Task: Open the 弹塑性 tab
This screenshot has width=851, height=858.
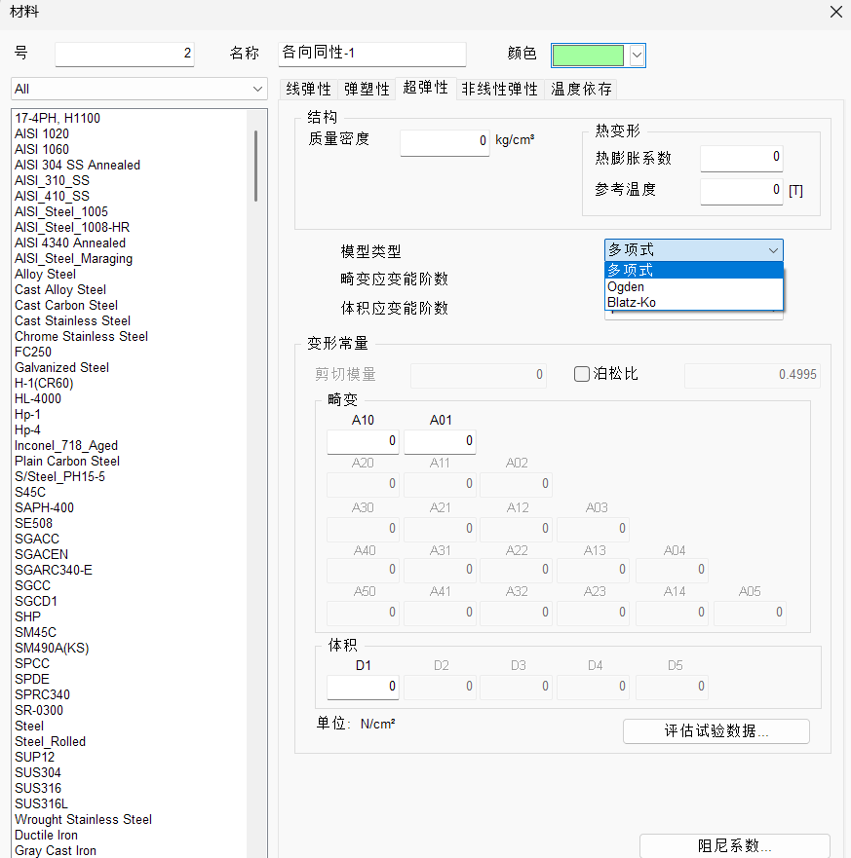Action: pos(367,89)
